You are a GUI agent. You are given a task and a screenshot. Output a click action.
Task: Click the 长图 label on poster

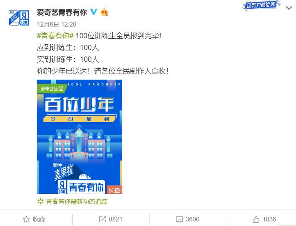click(114, 190)
